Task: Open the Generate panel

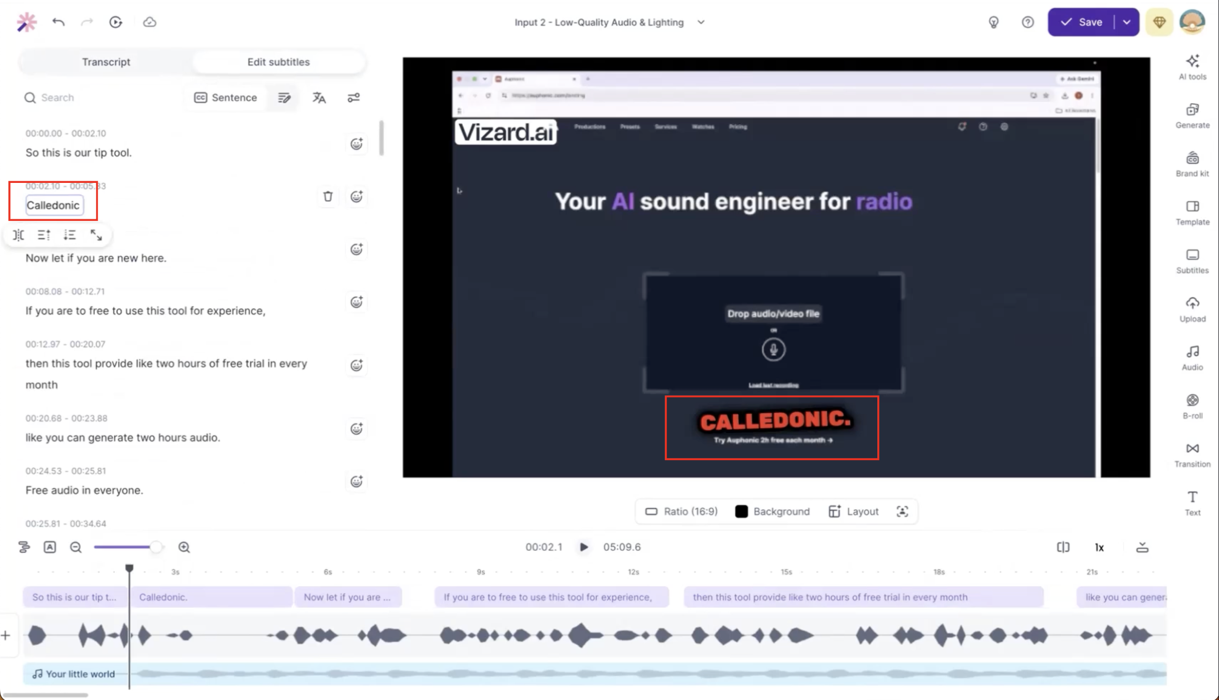Action: click(x=1192, y=116)
